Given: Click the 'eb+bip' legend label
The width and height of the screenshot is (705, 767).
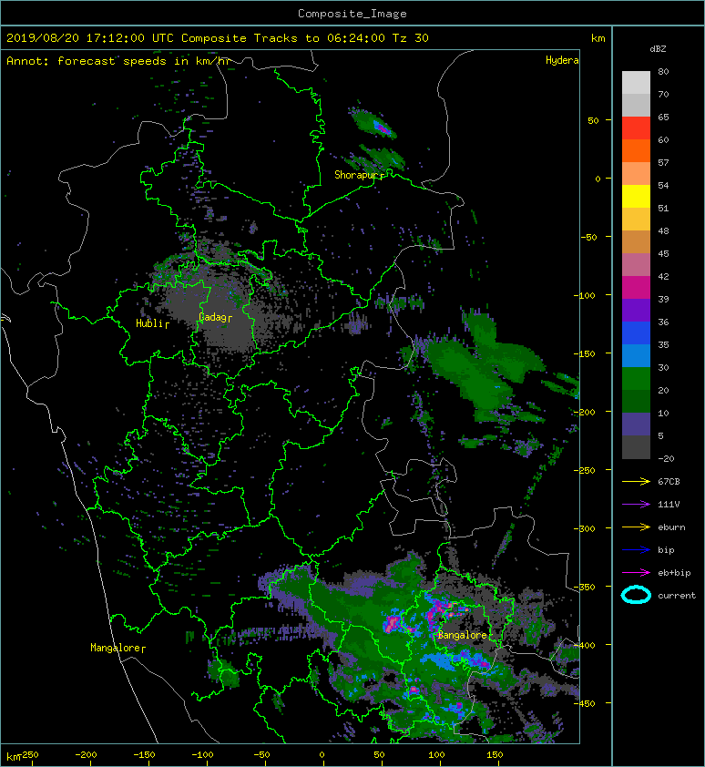Looking at the screenshot, I should coord(674,573).
